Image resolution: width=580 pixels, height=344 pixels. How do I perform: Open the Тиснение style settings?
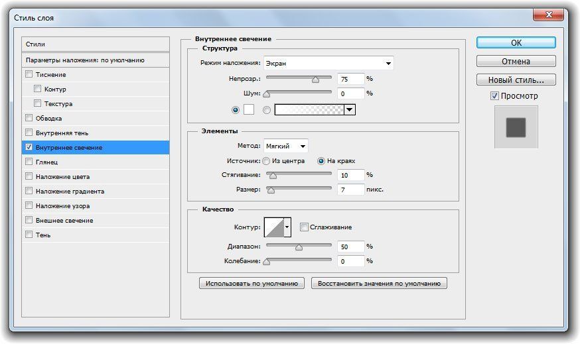(x=50, y=75)
